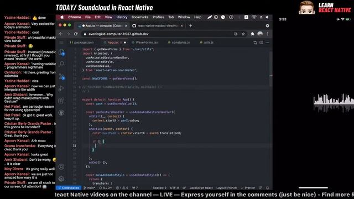Select JavaScript React language mode
Image resolution: width=354 pixels, height=199 pixels.
coord(201,188)
